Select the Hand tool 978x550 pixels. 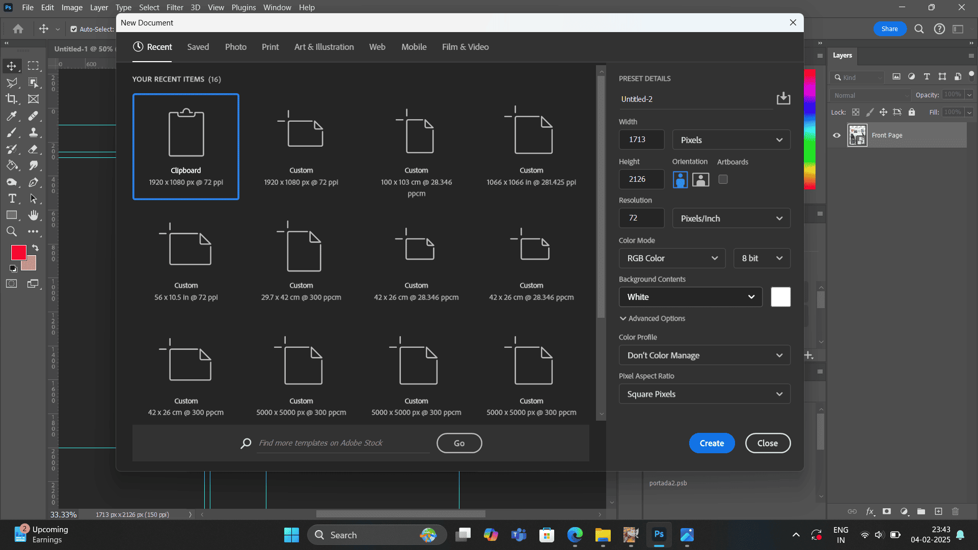[x=33, y=215]
